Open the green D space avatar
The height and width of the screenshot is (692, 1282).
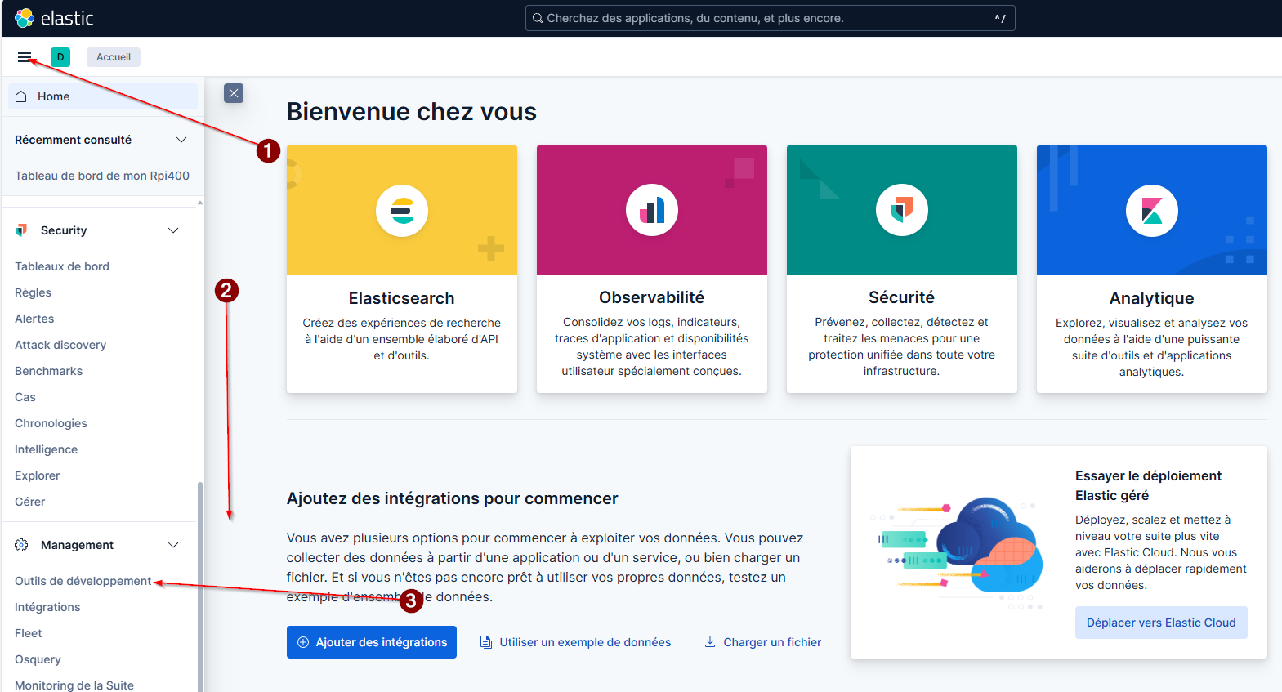[60, 57]
